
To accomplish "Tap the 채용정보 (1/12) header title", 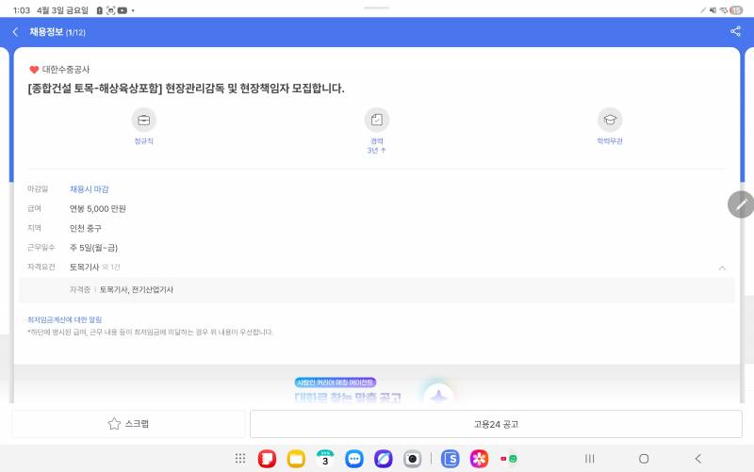I will 57,32.
